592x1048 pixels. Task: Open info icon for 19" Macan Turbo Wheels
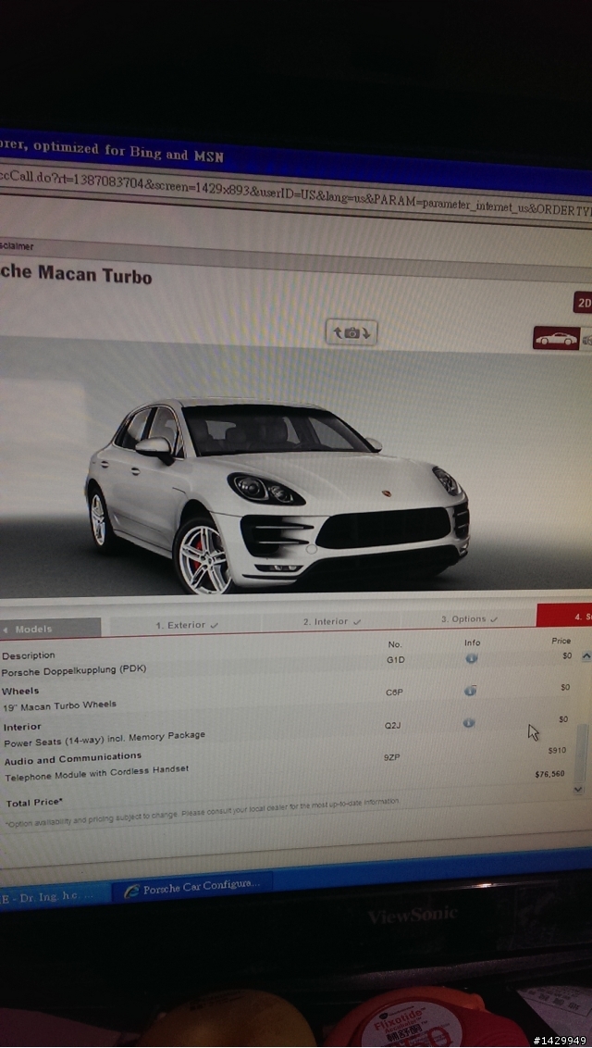pos(471,691)
